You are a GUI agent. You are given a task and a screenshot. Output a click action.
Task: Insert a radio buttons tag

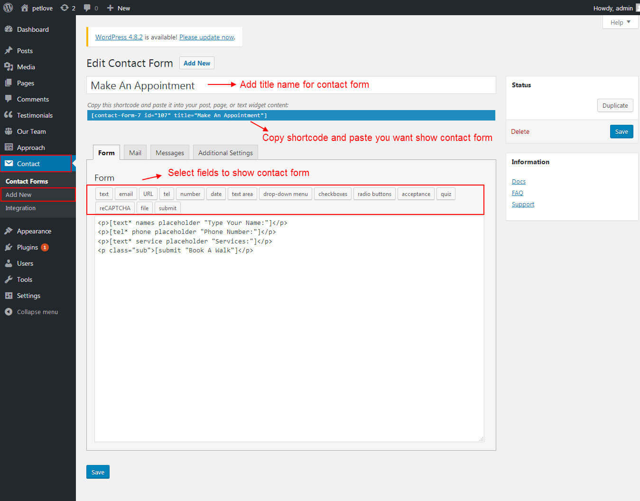374,194
